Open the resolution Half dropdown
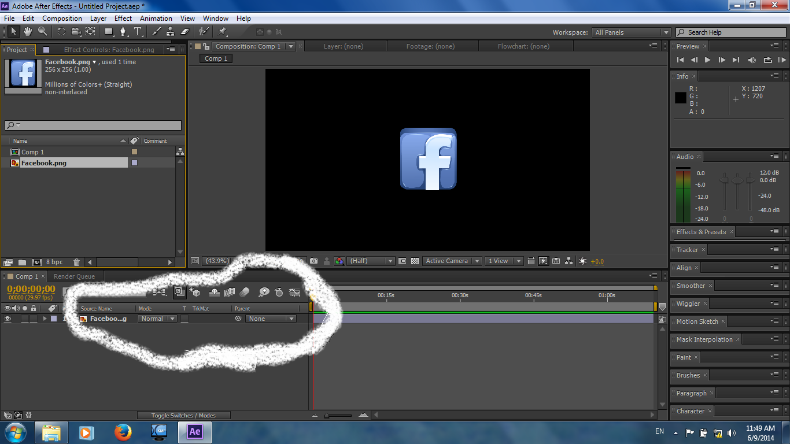790x444 pixels. (371, 261)
